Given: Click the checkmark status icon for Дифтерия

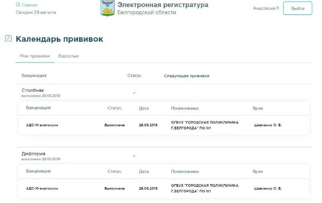Looking at the screenshot, I should (134, 156).
